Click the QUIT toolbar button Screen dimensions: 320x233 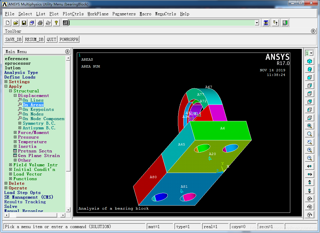pyautogui.click(x=51, y=39)
